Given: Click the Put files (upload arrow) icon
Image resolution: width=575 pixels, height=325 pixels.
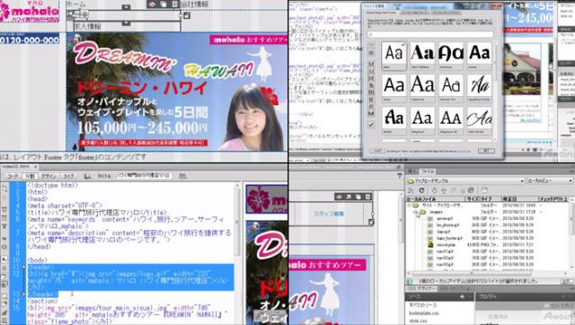Looking at the screenshot, I should (x=444, y=190).
